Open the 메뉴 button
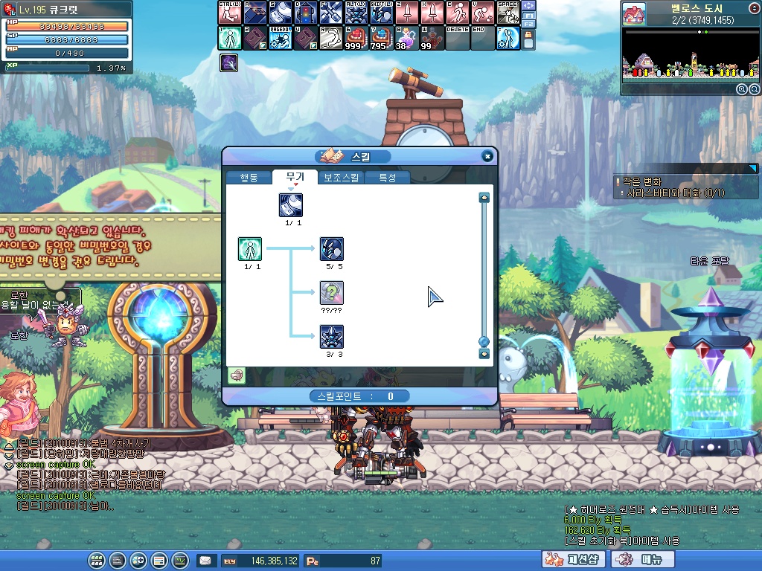This screenshot has height=571, width=762. point(642,559)
